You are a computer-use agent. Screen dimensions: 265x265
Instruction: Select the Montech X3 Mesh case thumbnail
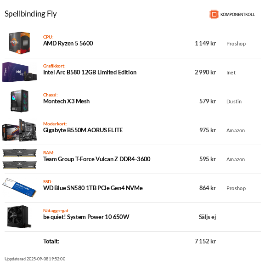pos(19,101)
